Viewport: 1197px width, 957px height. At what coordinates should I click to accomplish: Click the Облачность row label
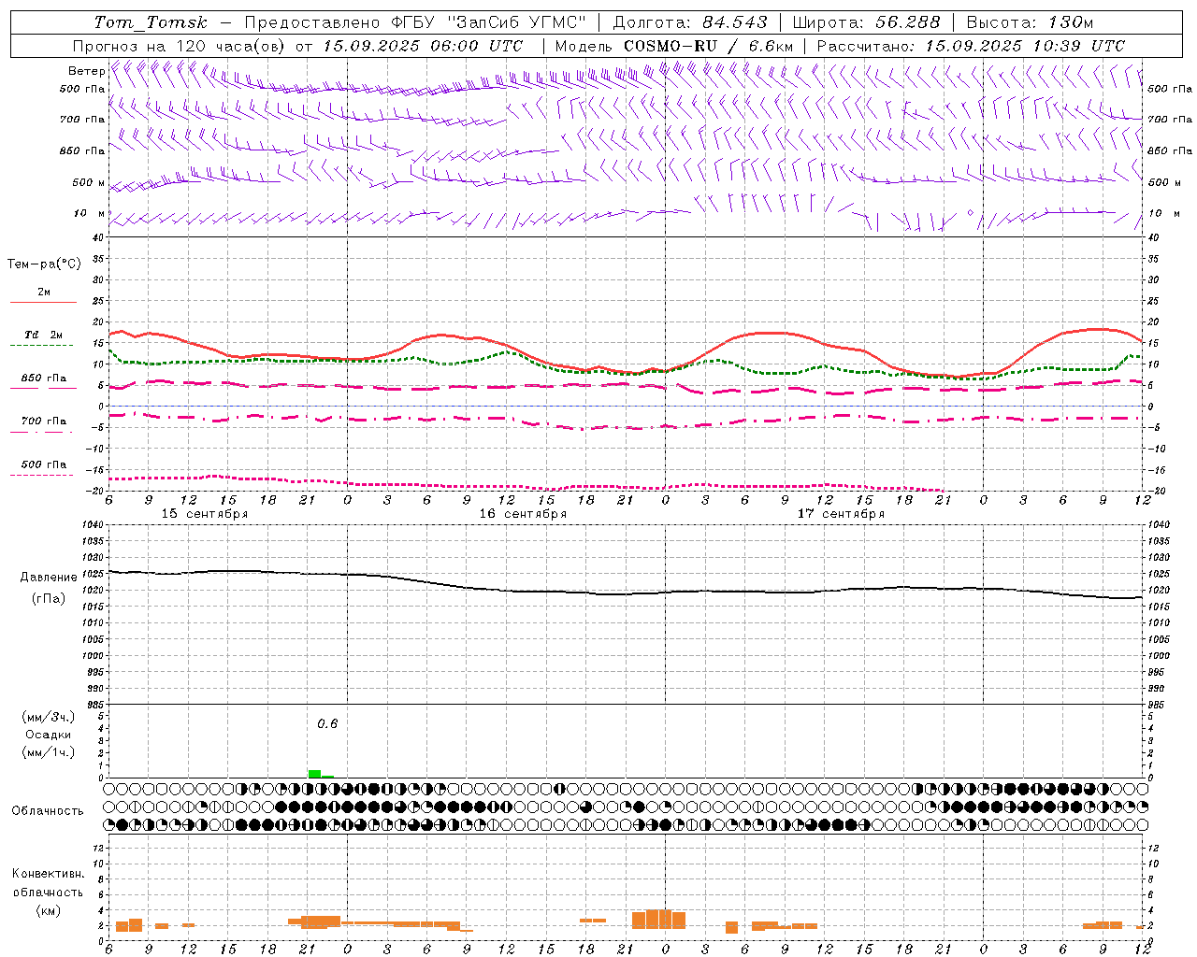coord(48,811)
